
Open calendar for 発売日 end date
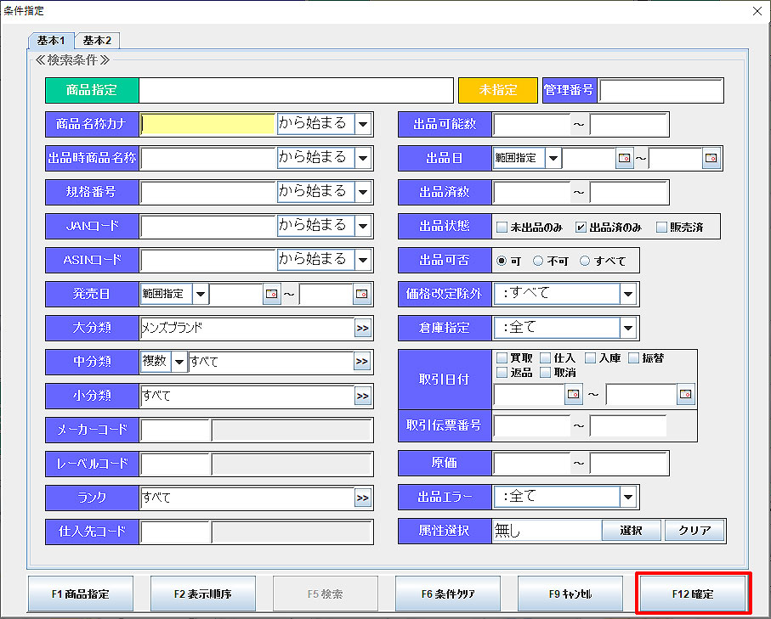(x=362, y=294)
